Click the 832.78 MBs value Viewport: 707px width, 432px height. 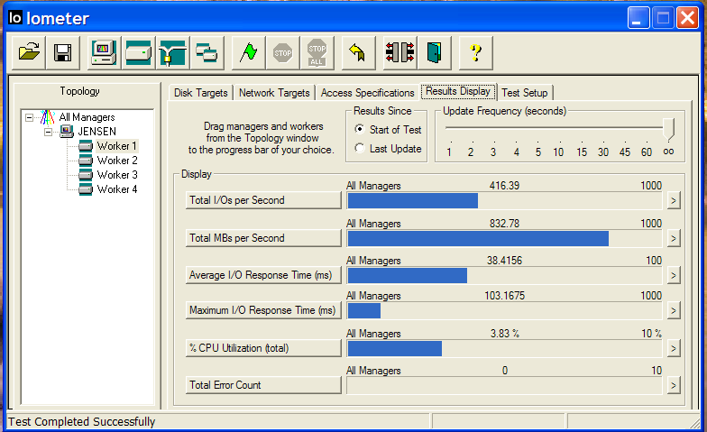pyautogui.click(x=505, y=224)
